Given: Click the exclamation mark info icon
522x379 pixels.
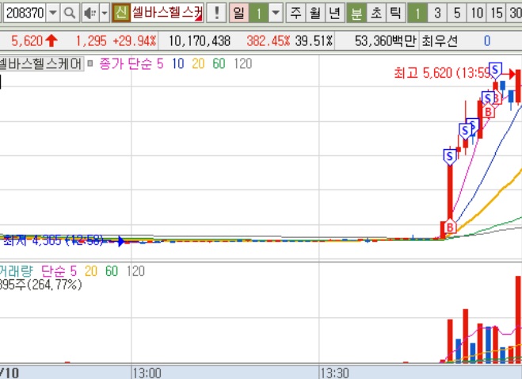Looking at the screenshot, I should pyautogui.click(x=217, y=13).
